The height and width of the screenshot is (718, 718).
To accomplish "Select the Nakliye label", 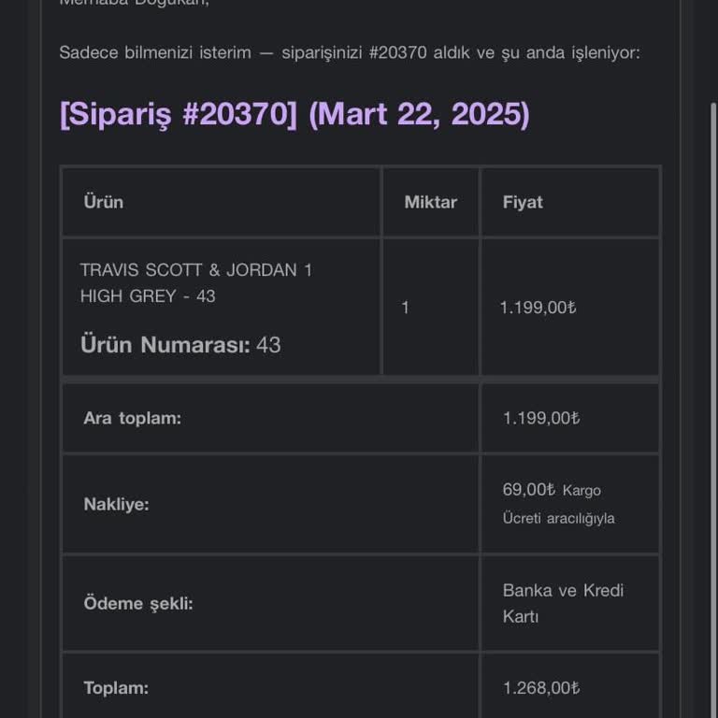I will pos(116,504).
